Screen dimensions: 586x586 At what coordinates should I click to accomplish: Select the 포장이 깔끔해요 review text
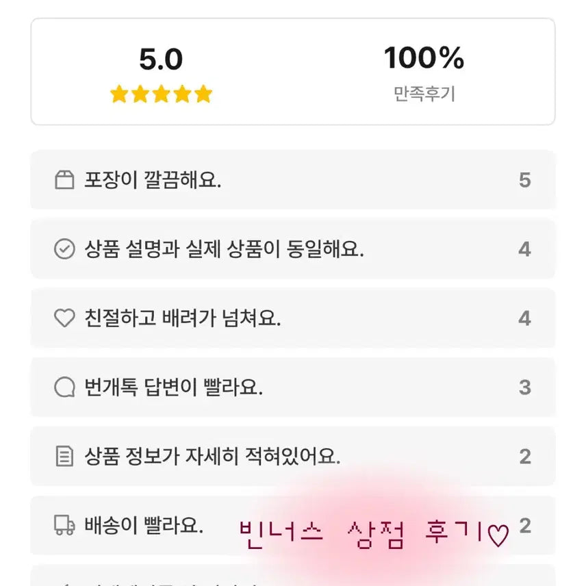[x=153, y=181]
